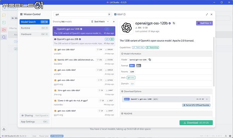233x138 pixels.
Task: Open the Staff Pick link
Action: coord(204,23)
